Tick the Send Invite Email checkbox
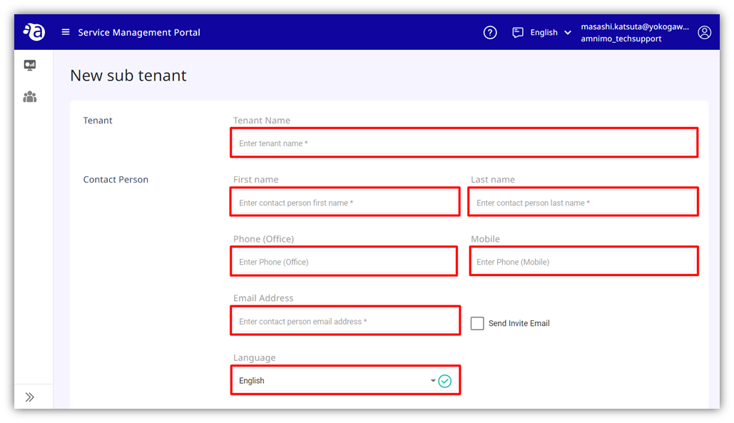This screenshot has width=734, height=423. [477, 323]
